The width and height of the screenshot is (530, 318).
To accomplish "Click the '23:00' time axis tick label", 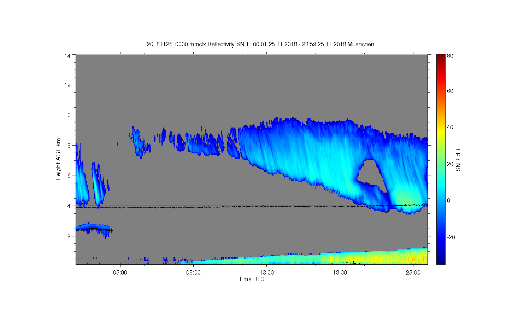I will [413, 273].
